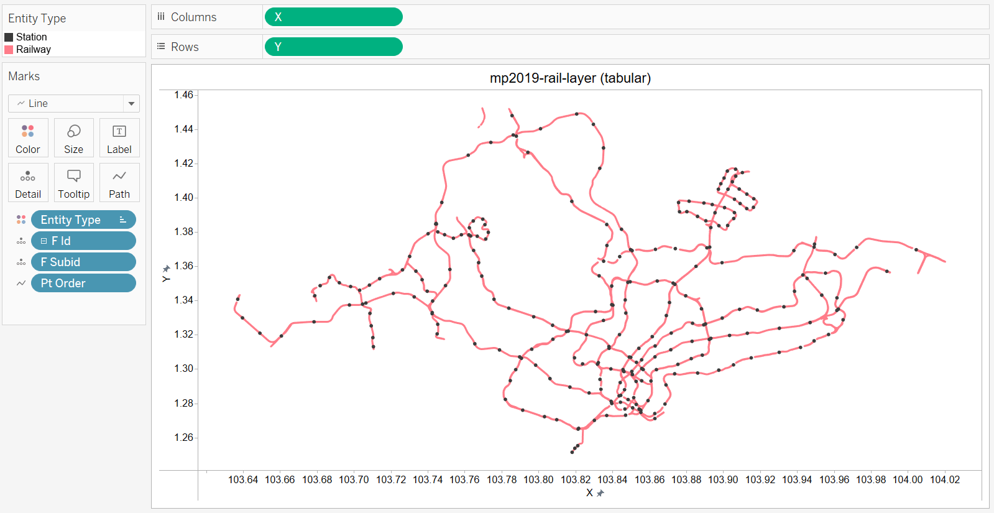
Task: Click path icon left of Pt Order pill
Action: coord(21,283)
